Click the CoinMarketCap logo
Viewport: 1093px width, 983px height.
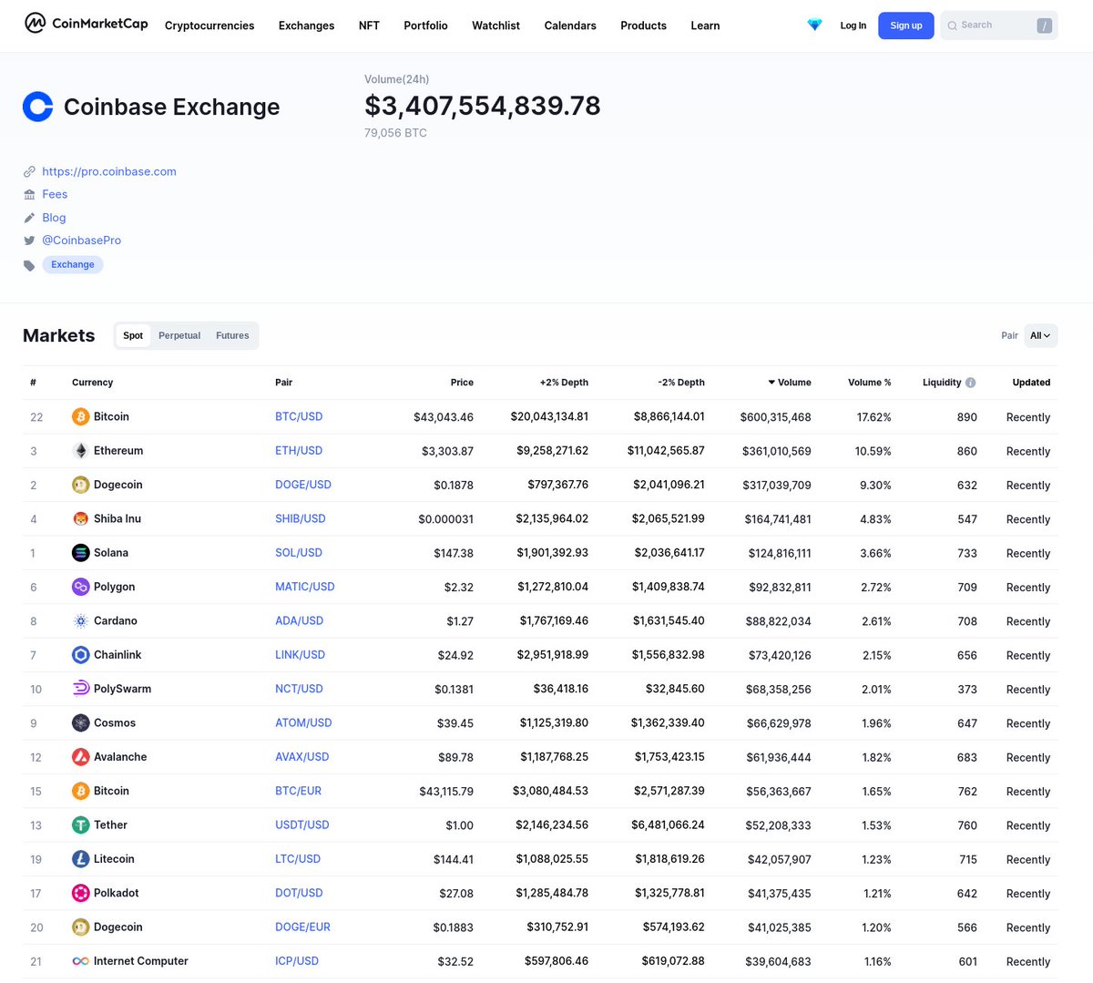86,23
